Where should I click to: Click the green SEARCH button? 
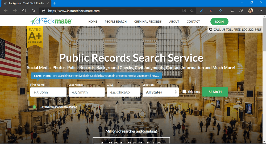[x=215, y=92]
